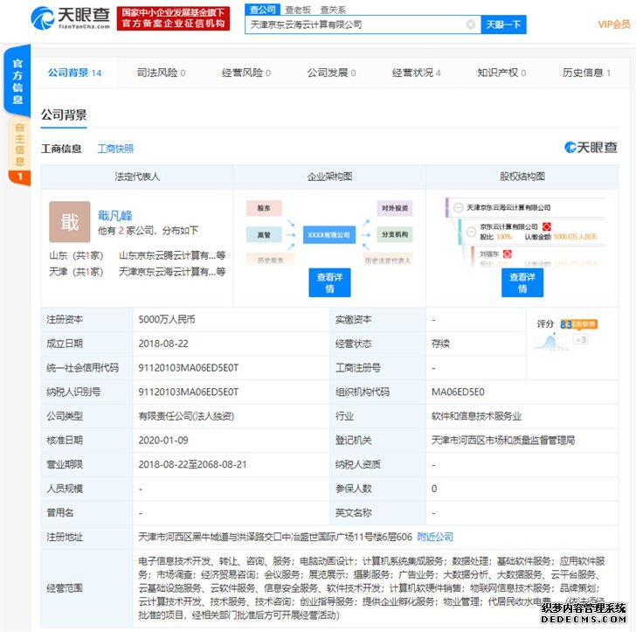Select the 官方信息 side tab
Screen dimensions: 636x632
click(x=17, y=81)
